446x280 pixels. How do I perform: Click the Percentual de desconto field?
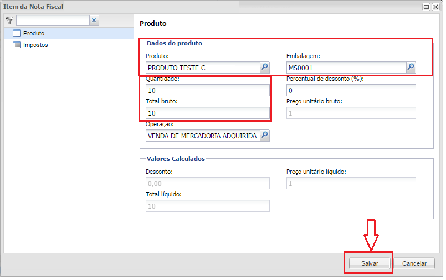click(x=351, y=90)
